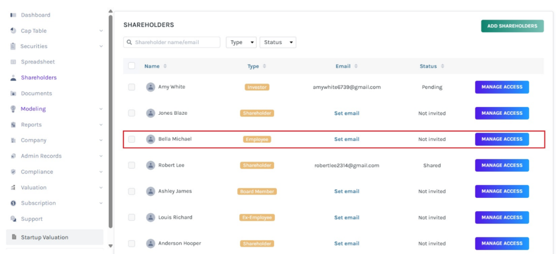Screen dimensions: 557x254
Task: Click the Valuation chart icon
Action: 13,188
